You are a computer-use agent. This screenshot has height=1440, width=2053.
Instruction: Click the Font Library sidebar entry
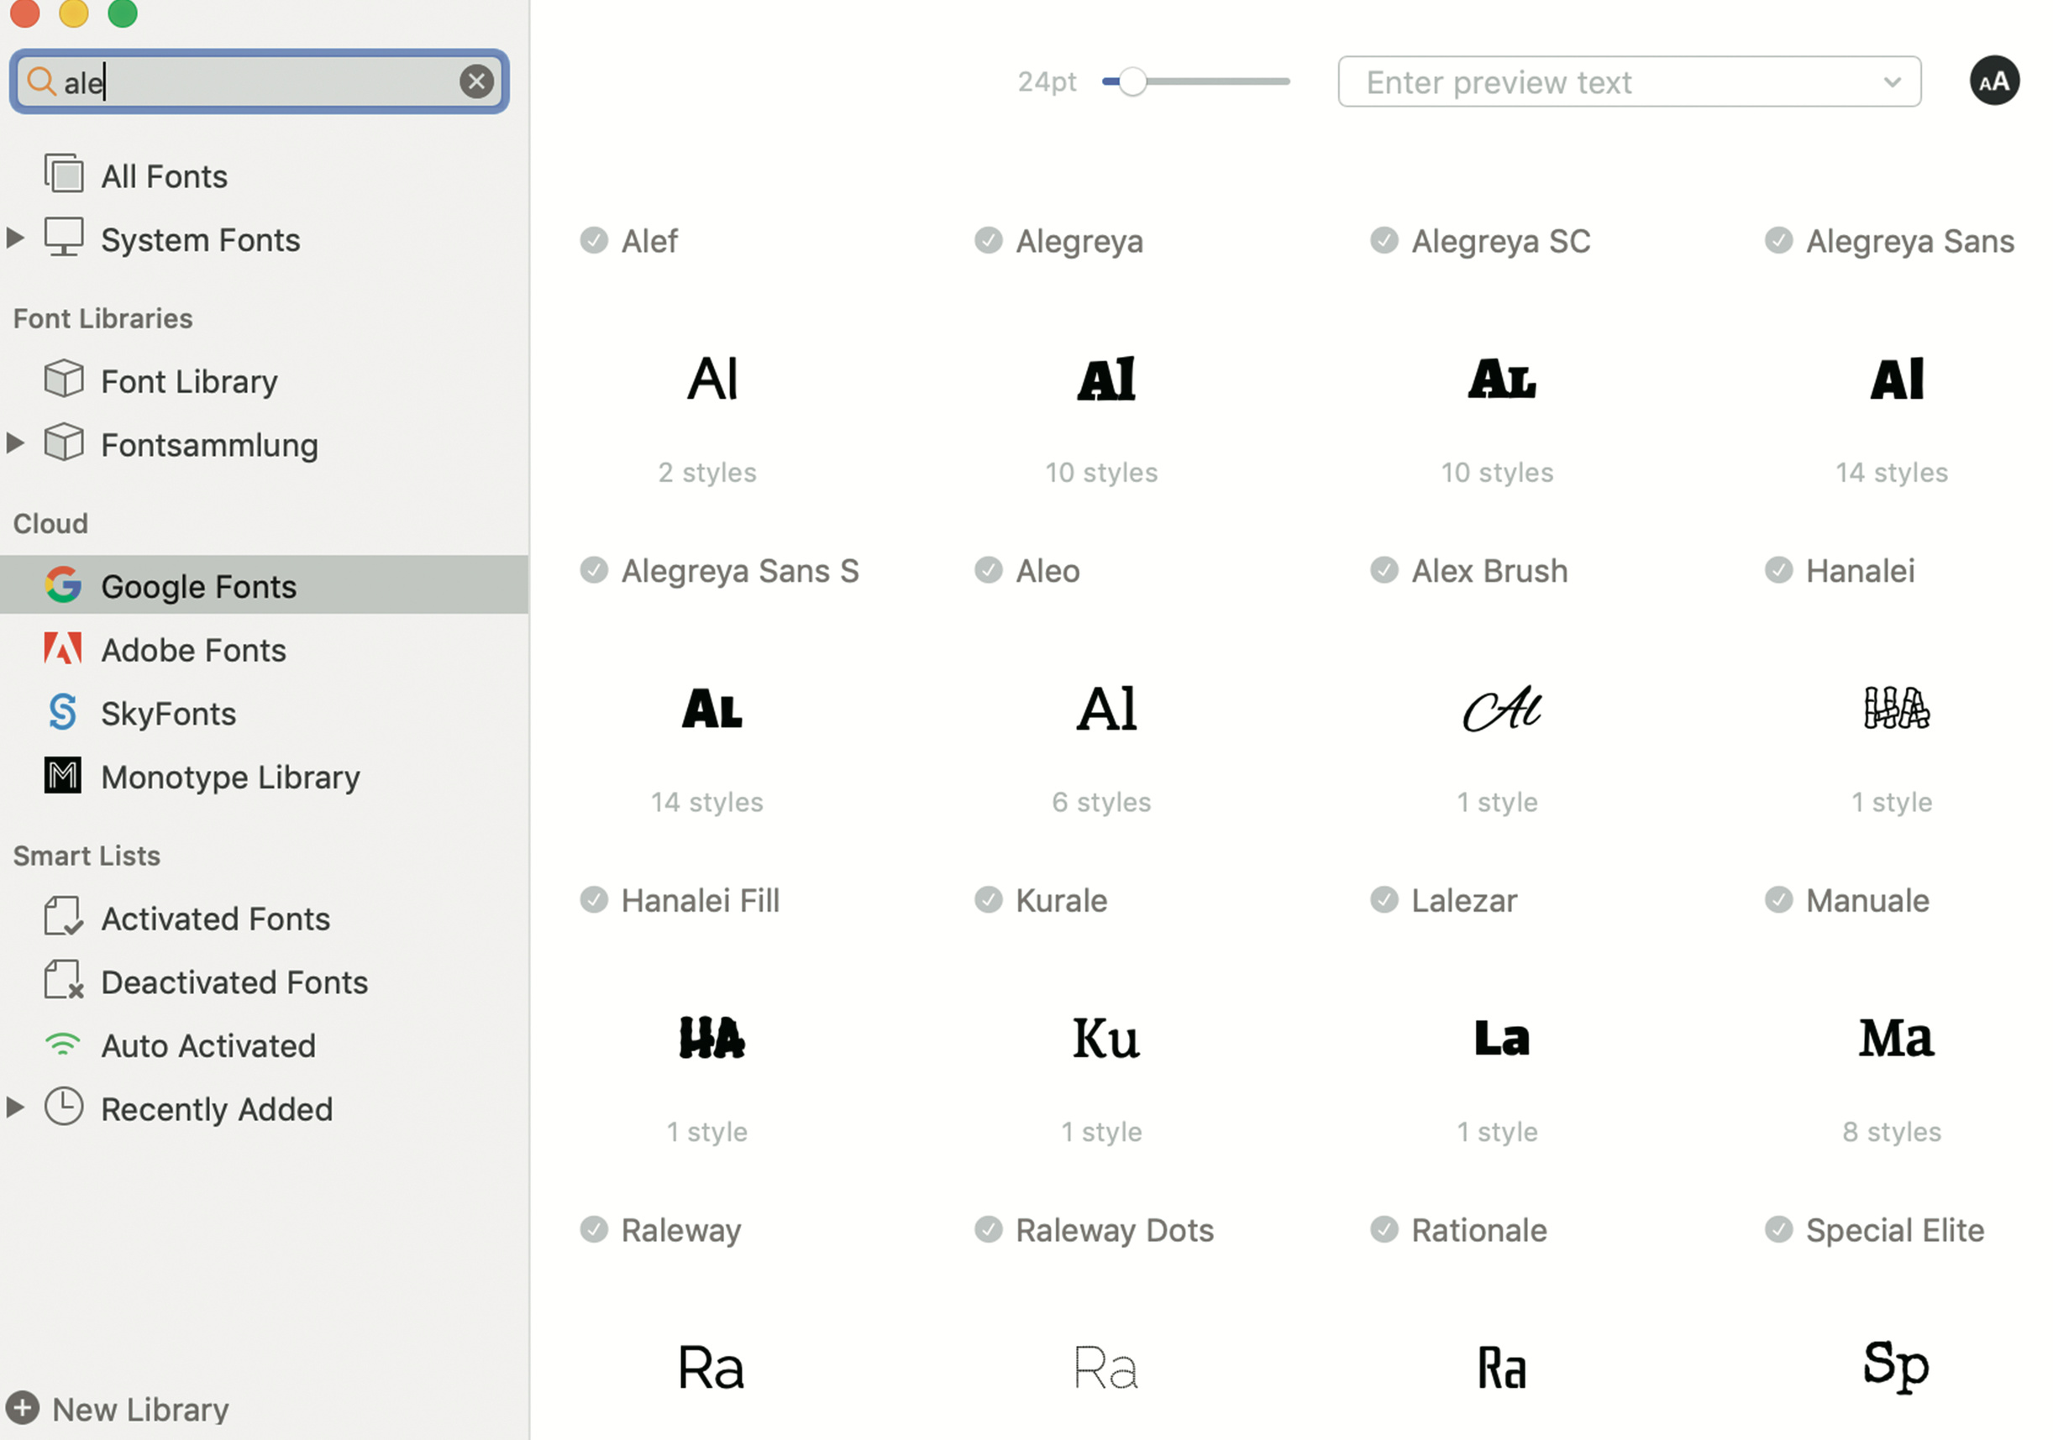pos(189,382)
